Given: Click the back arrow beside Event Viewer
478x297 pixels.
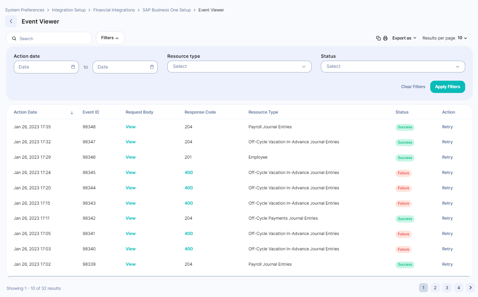Looking at the screenshot, I should point(11,21).
